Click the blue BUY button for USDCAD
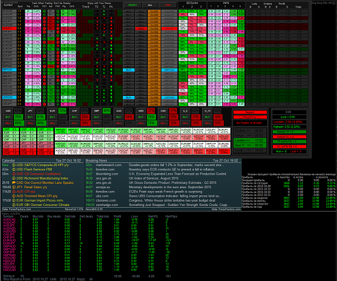337x281 pixels. tap(129, 98)
